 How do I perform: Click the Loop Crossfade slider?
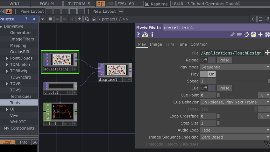tap(237, 116)
